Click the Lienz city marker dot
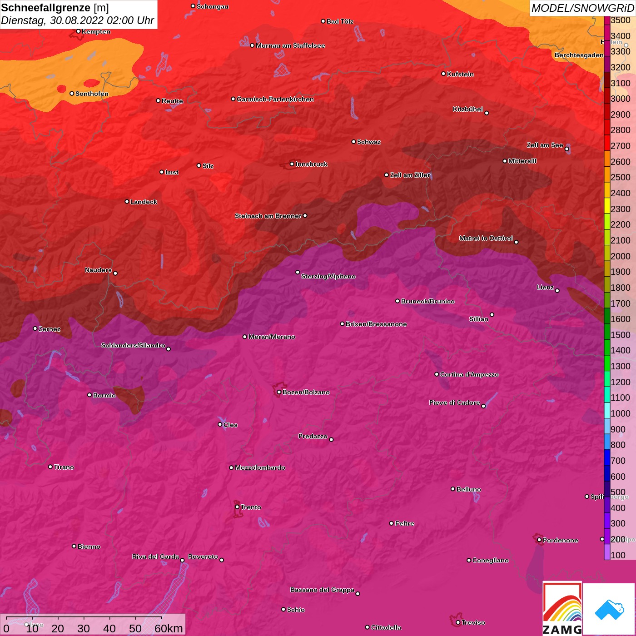The image size is (636, 636). point(557,291)
